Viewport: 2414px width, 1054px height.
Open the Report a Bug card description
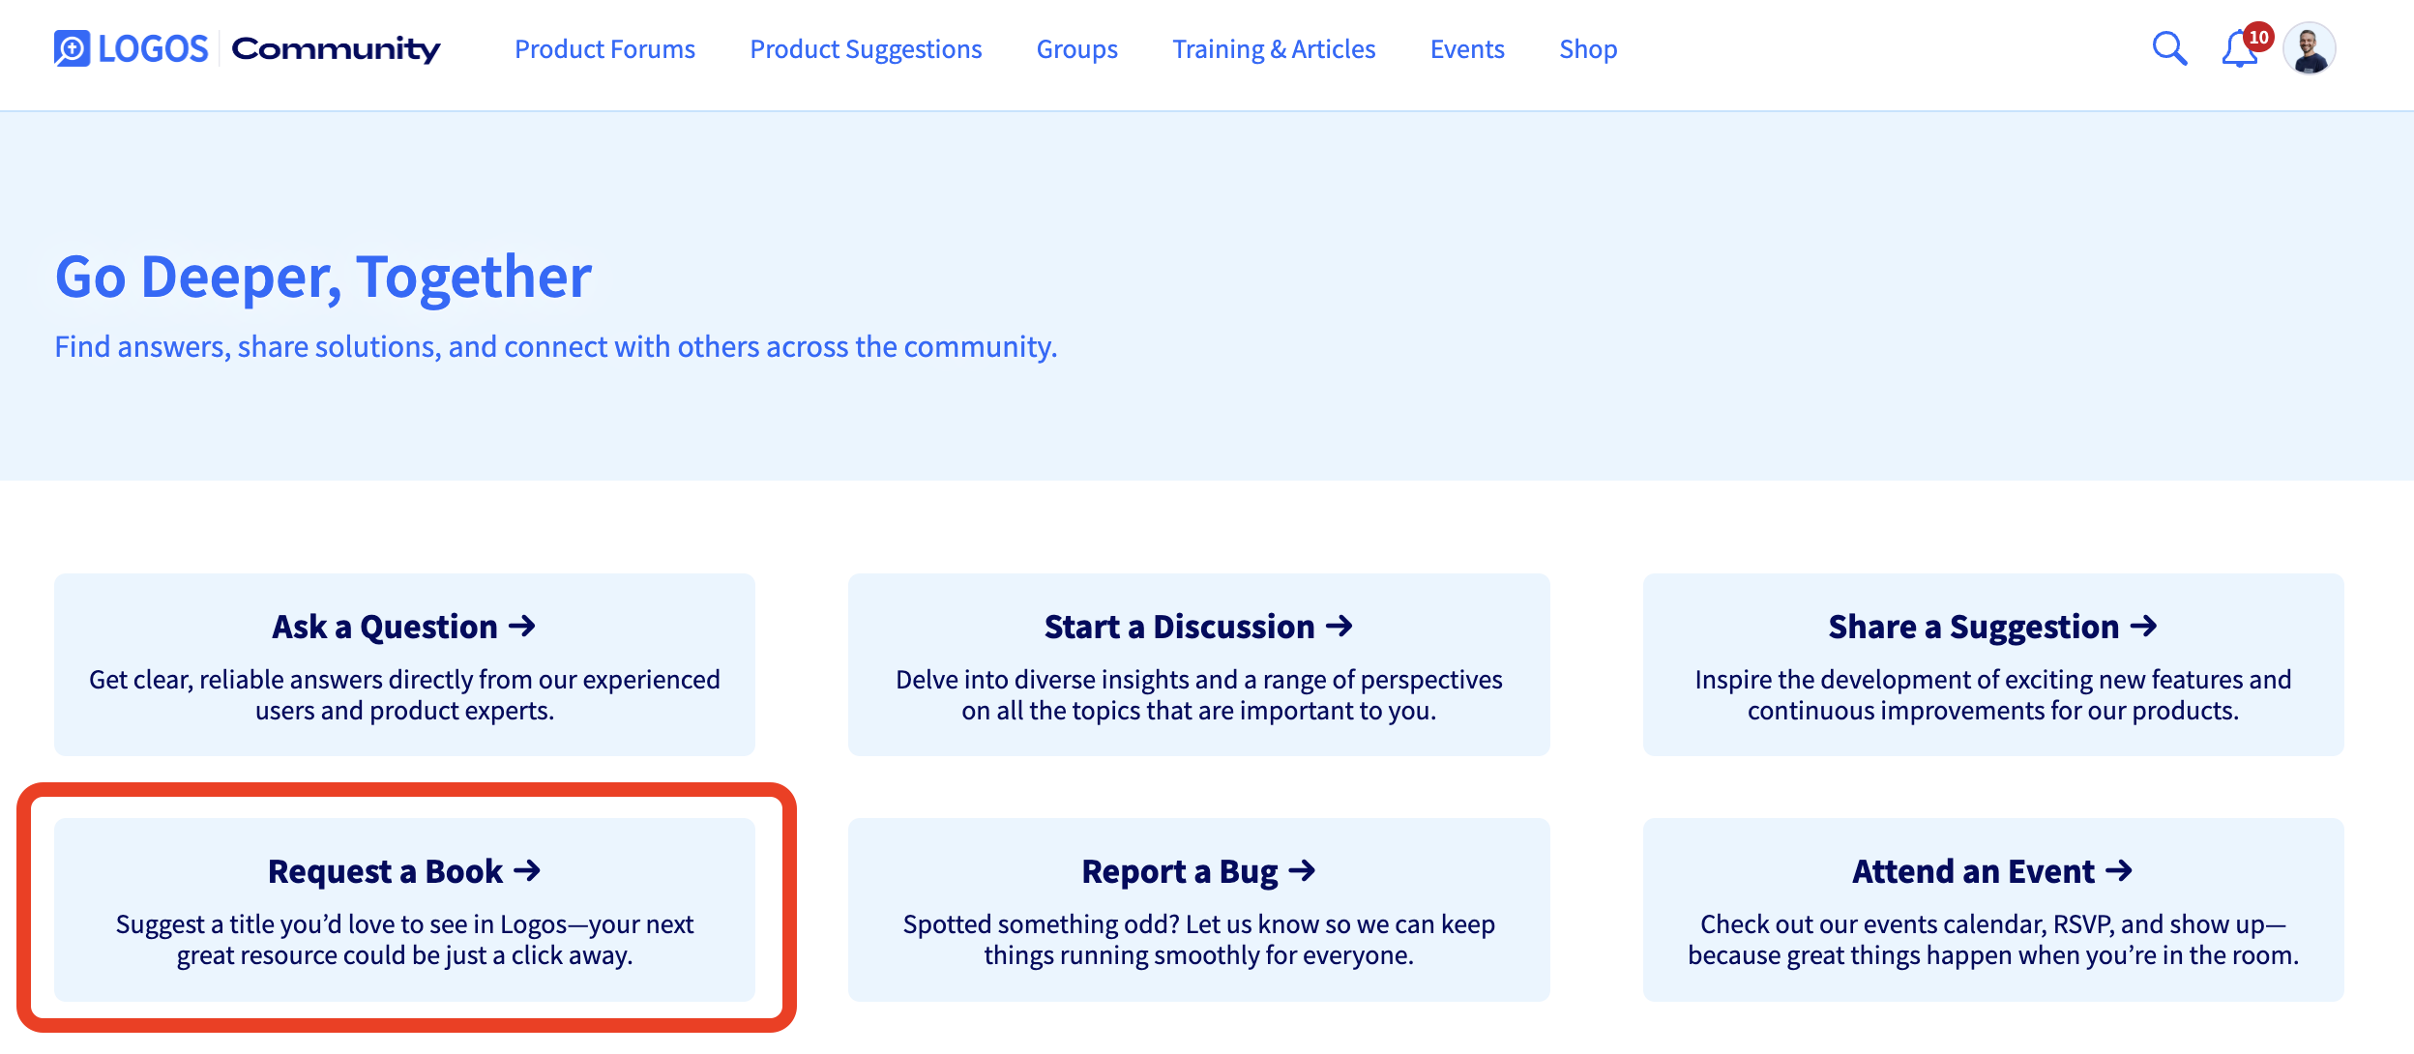click(x=1198, y=940)
